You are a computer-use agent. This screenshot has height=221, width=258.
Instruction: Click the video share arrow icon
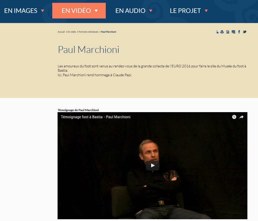(241, 117)
